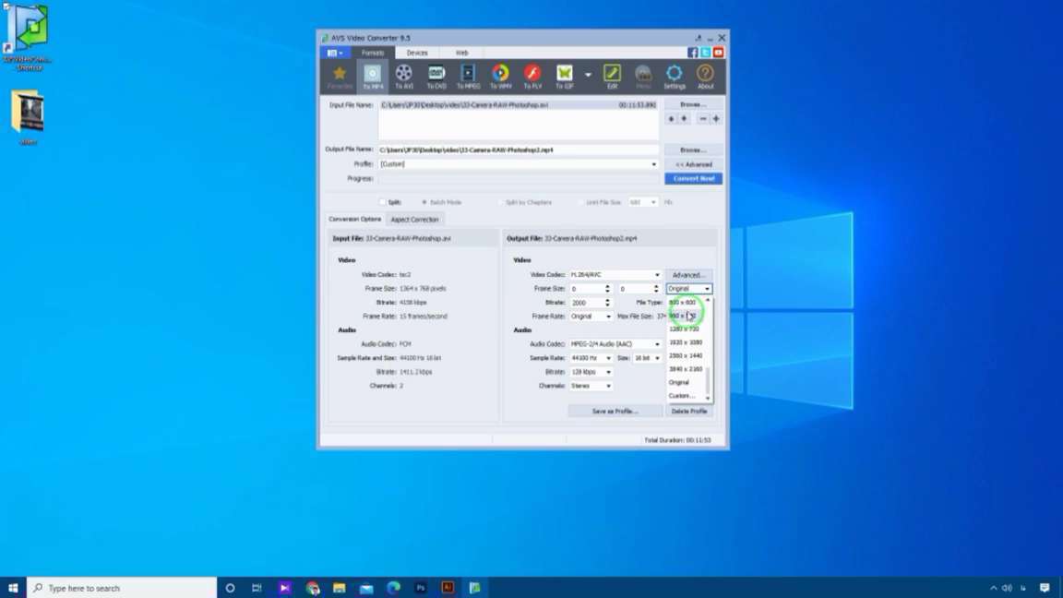The width and height of the screenshot is (1063, 598).
Task: Select the To AVI film reel icon
Action: tap(404, 77)
